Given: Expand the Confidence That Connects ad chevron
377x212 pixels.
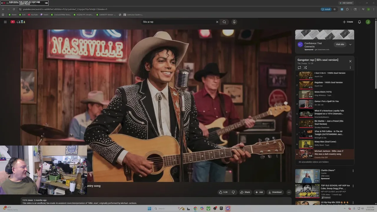Looking at the screenshot, I should pos(350,44).
